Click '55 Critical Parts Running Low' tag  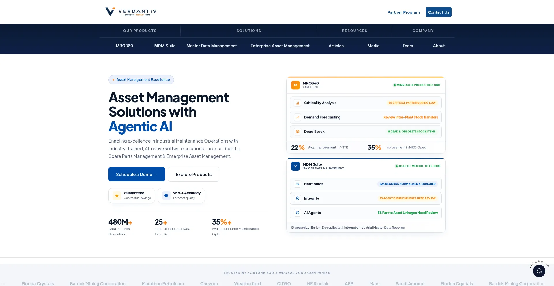(x=412, y=103)
